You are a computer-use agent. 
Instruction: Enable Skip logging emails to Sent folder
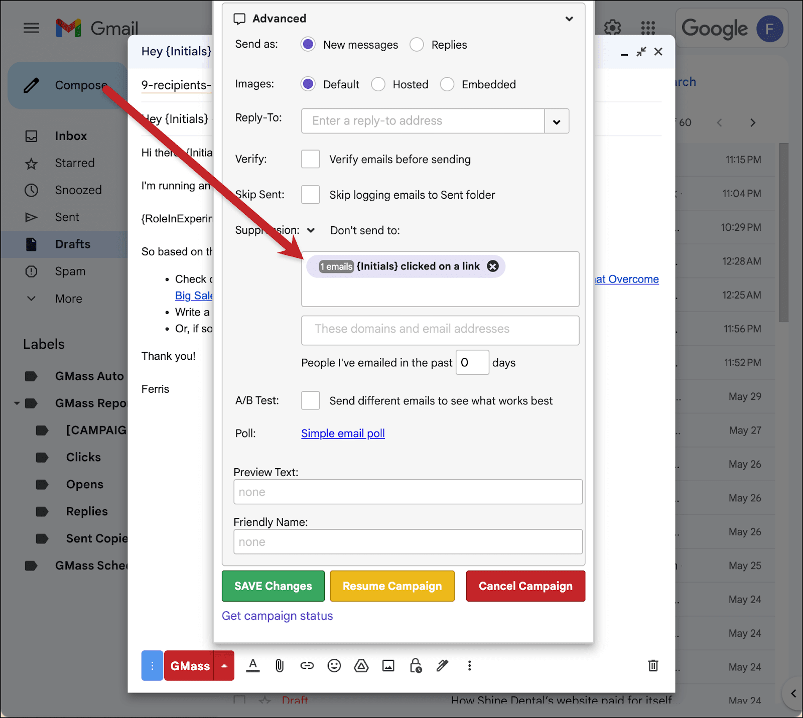311,195
